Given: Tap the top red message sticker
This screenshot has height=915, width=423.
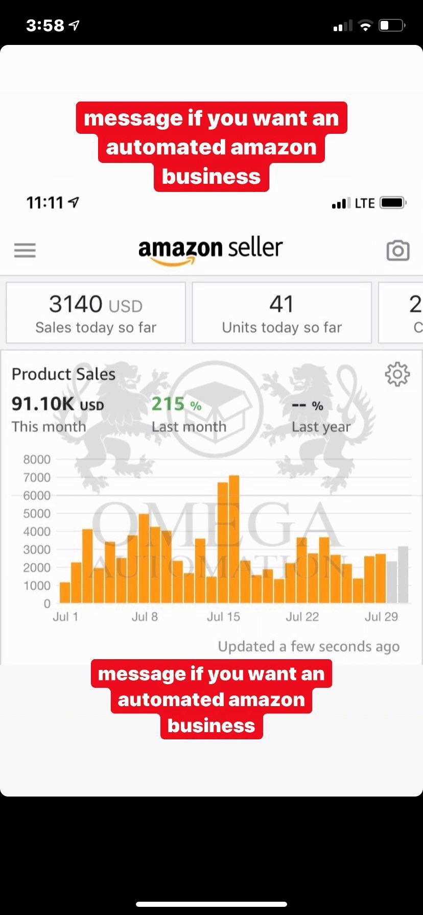Looking at the screenshot, I should click(x=212, y=147).
